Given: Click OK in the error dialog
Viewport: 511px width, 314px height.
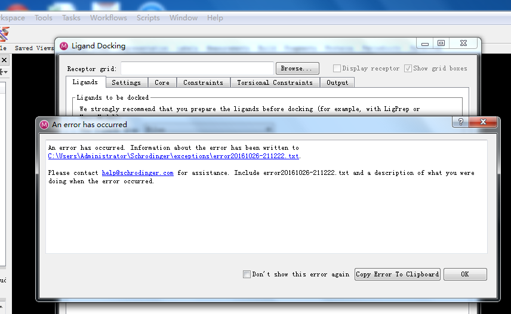Looking at the screenshot, I should pos(465,274).
